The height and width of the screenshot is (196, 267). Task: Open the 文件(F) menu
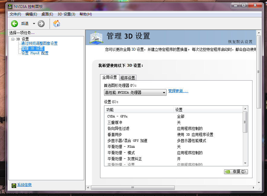pos(15,14)
